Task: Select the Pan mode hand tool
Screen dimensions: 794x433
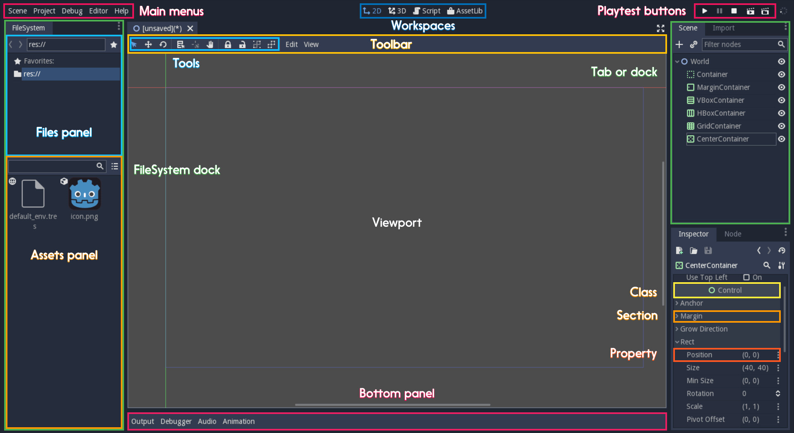Action: point(210,44)
